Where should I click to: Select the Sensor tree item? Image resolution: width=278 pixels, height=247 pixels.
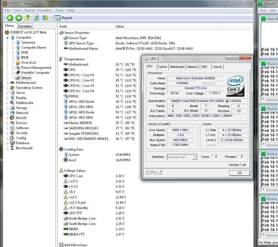coord(26,78)
